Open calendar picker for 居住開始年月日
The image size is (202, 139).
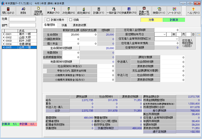[x=199, y=34]
